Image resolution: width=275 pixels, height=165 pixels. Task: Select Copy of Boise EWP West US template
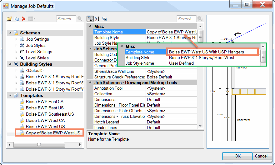[53, 133]
